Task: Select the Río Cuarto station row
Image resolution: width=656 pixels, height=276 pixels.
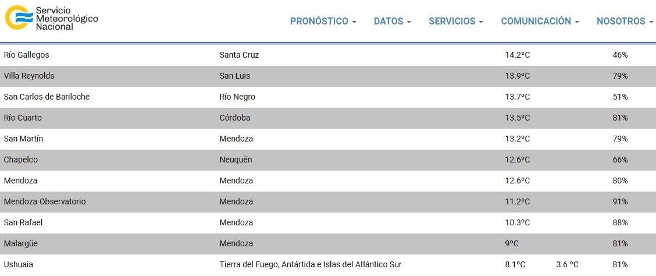Action: (x=23, y=118)
